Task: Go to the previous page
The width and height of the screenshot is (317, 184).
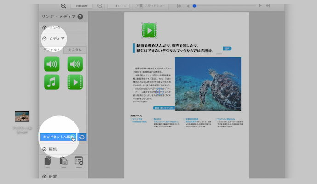Action: [188, 6]
